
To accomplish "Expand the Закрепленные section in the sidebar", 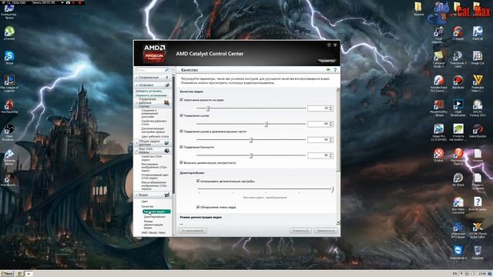I will pos(137,77).
